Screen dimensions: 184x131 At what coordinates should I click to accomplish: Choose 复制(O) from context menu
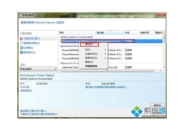(x=93, y=62)
